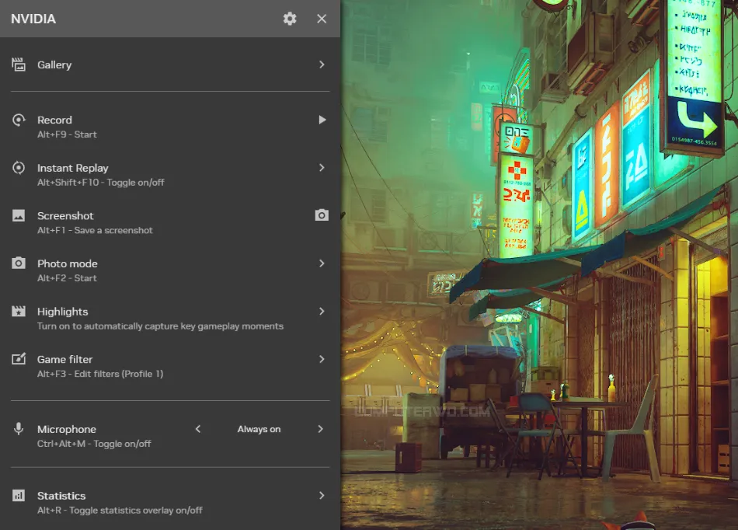Expand Instant Replay options chevron

click(x=322, y=168)
